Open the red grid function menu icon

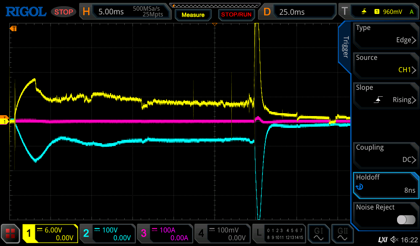[10, 234]
